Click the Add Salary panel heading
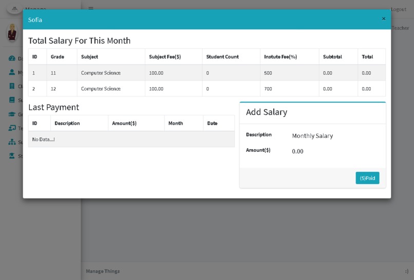This screenshot has height=280, width=414. (267, 112)
